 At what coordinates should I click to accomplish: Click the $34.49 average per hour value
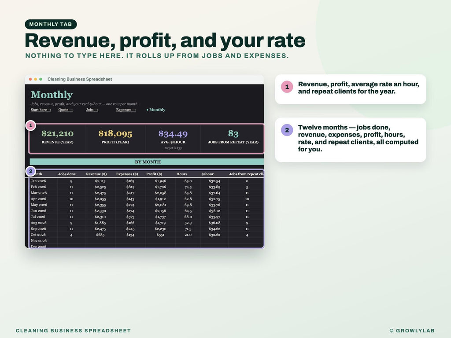pos(173,133)
